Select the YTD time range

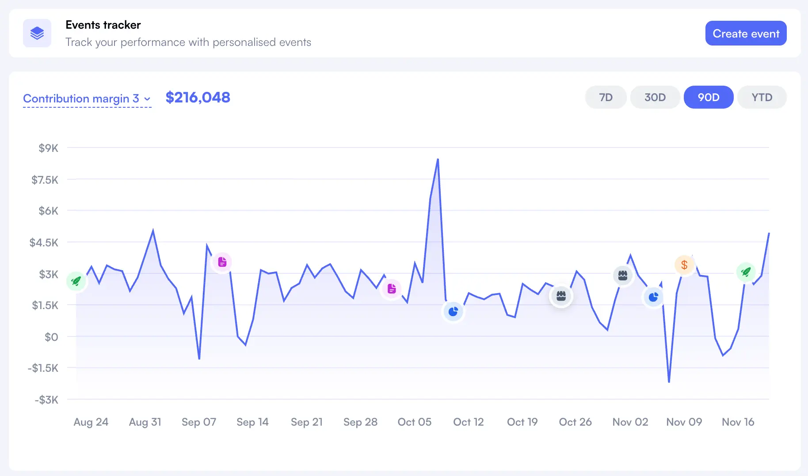tap(762, 97)
